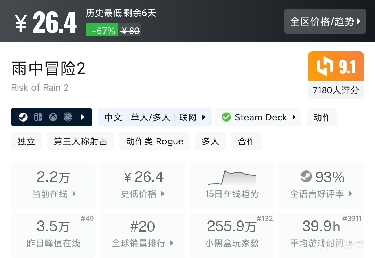Select the 独立 genre tag
The width and height of the screenshot is (375, 258).
[26, 141]
